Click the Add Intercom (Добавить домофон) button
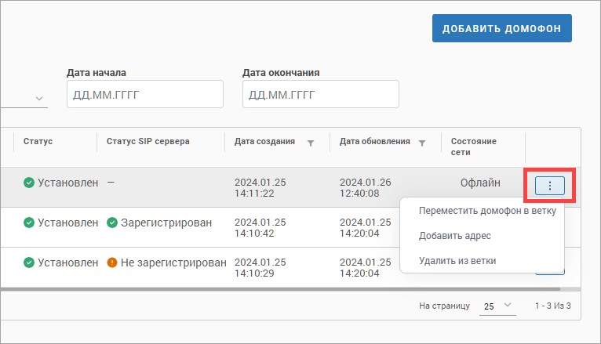This screenshot has height=344, width=601. coord(501,29)
